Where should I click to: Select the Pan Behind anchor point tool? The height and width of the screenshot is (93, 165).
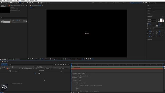click(13, 3)
